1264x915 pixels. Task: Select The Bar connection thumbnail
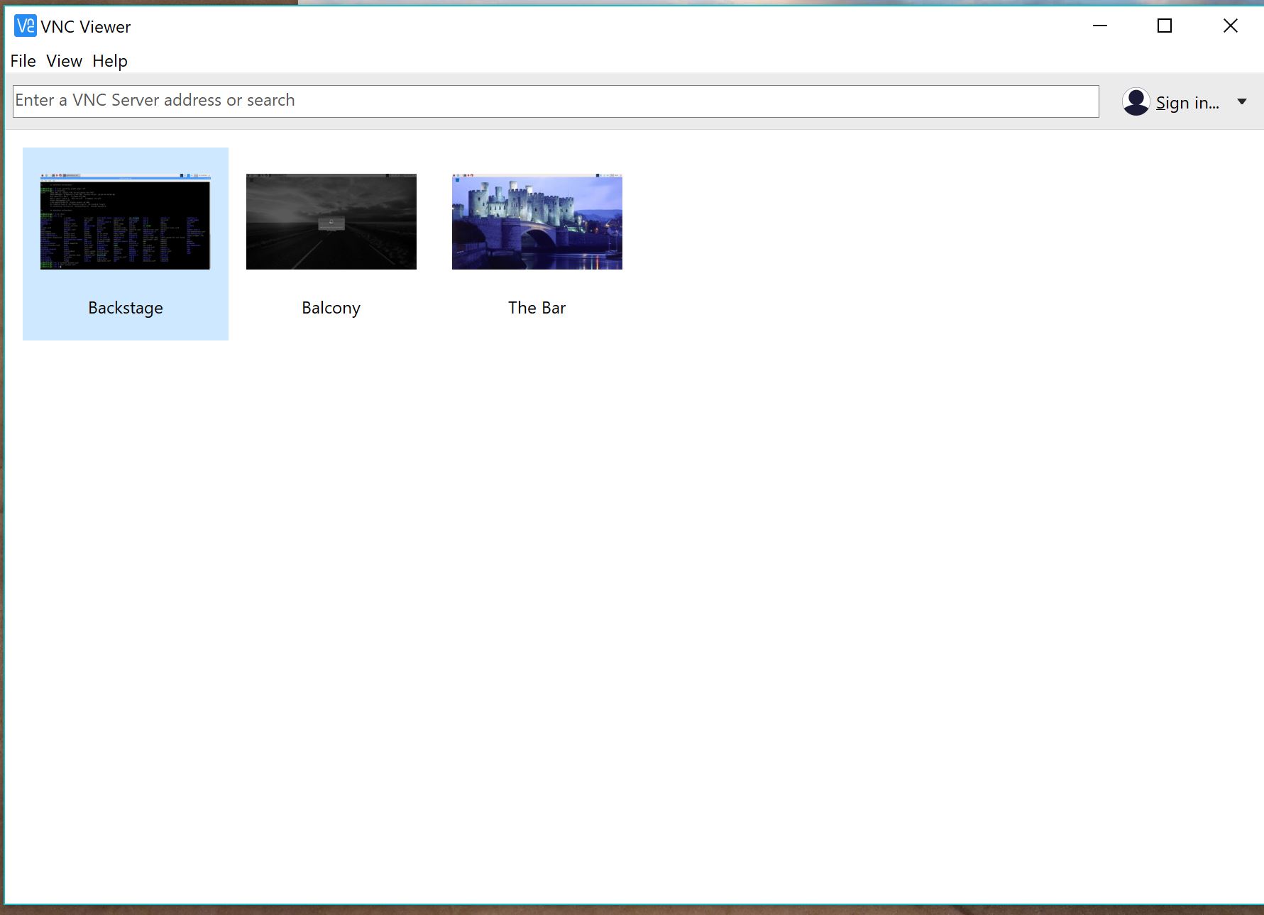tap(537, 221)
